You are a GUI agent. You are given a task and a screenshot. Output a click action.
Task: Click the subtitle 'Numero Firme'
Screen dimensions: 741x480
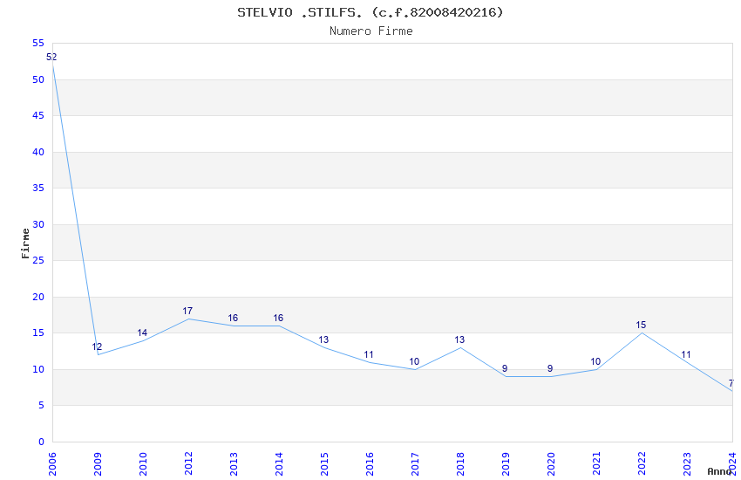point(371,31)
